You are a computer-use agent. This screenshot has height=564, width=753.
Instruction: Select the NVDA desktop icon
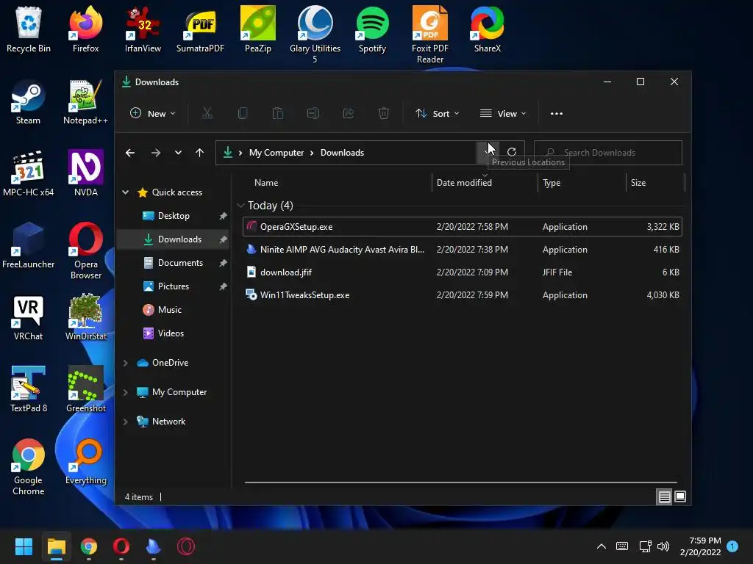pyautogui.click(x=85, y=173)
